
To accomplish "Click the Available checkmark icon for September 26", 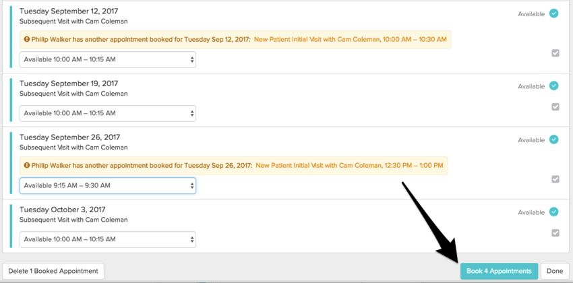I will (553, 139).
